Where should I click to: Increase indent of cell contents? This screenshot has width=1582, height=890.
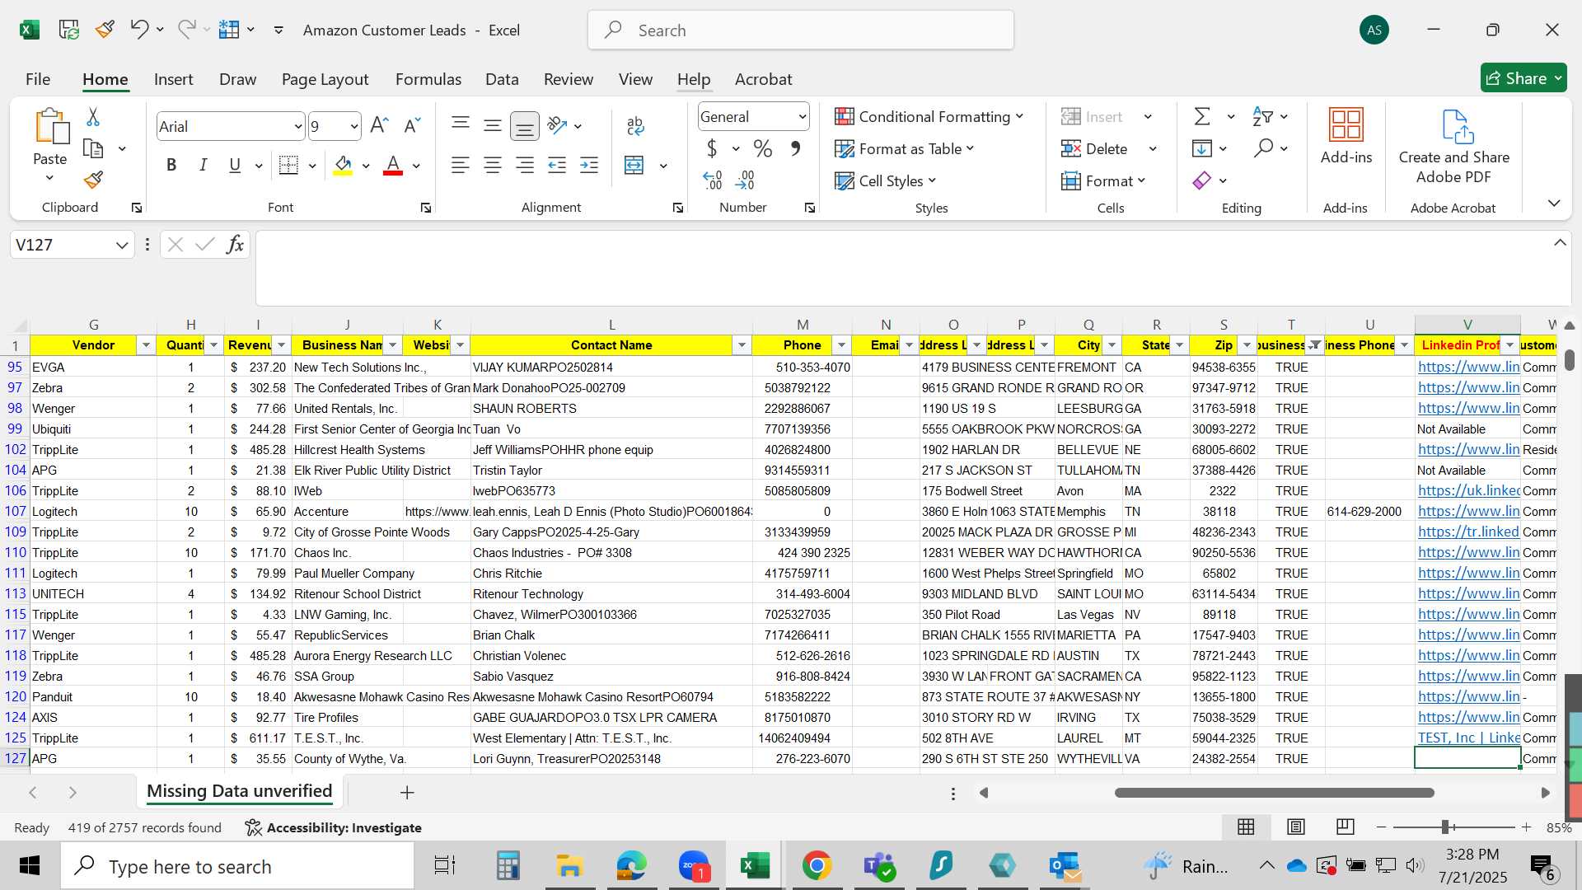point(589,166)
